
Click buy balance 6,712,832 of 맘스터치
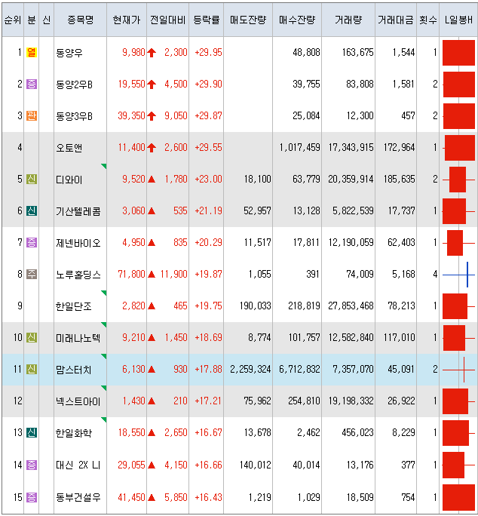click(300, 369)
